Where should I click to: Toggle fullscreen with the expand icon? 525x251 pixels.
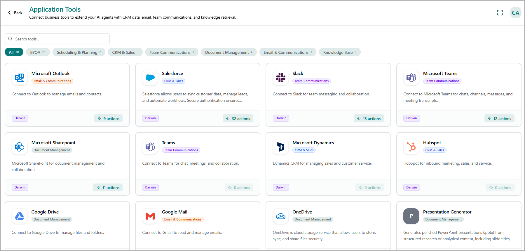pyautogui.click(x=500, y=13)
